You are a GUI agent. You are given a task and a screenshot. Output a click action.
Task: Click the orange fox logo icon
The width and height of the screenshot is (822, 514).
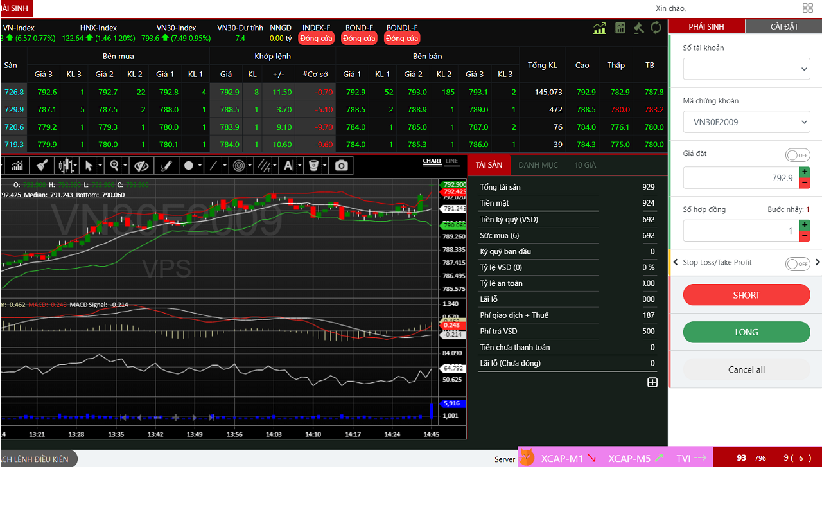click(x=527, y=458)
